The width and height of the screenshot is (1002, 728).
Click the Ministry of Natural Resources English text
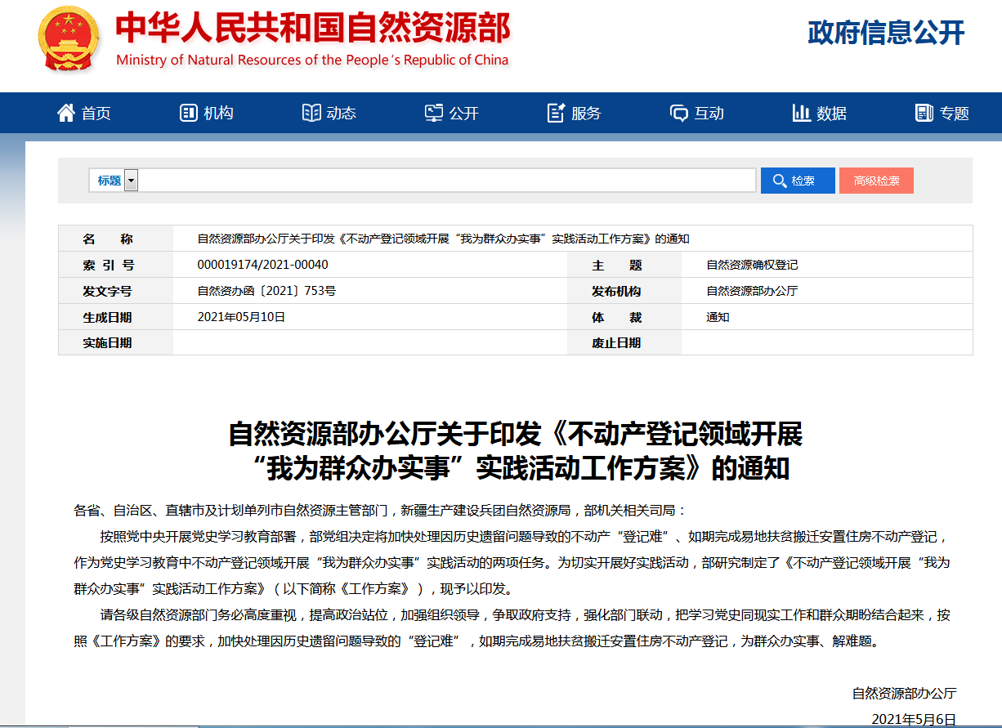click(312, 60)
